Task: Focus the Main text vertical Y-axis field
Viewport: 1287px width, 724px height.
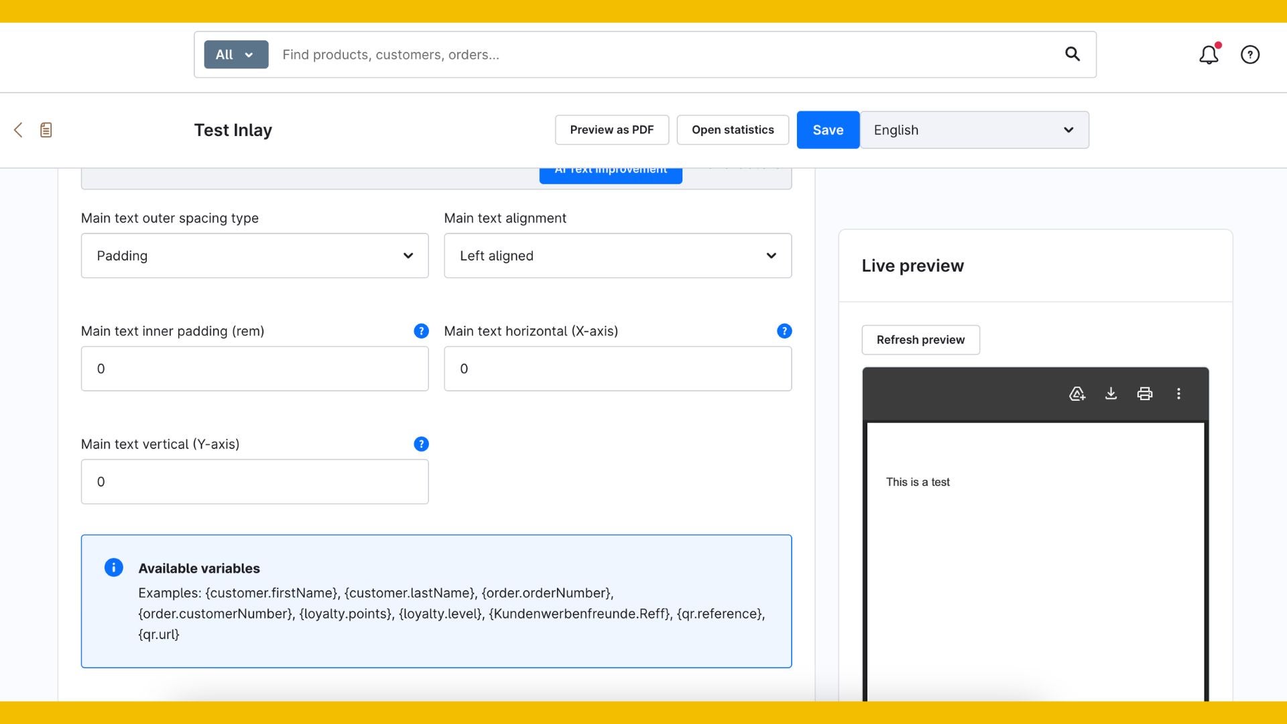Action: click(x=255, y=481)
